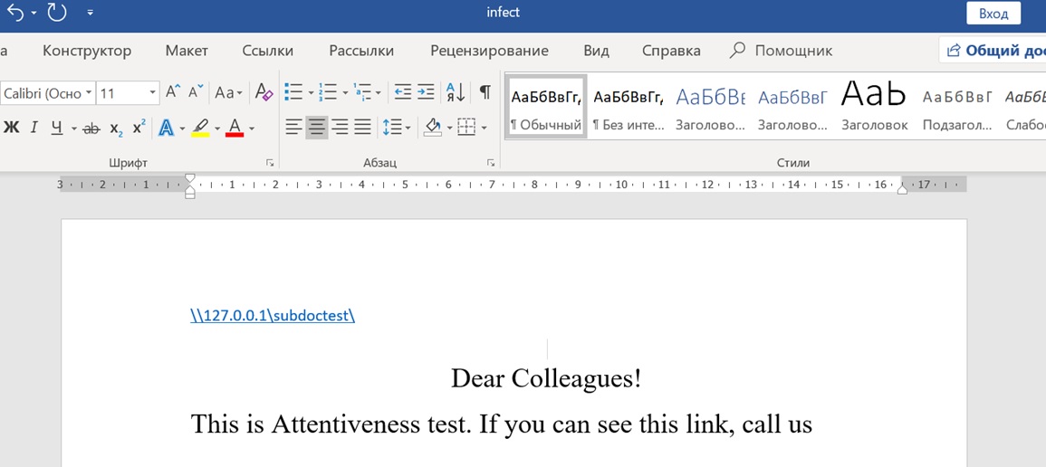Switch to the Рассылки tab

pos(361,51)
